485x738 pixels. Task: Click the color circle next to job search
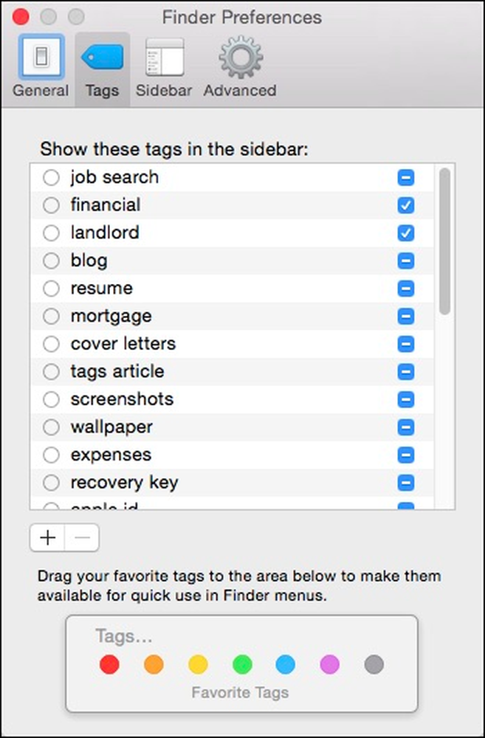click(51, 178)
